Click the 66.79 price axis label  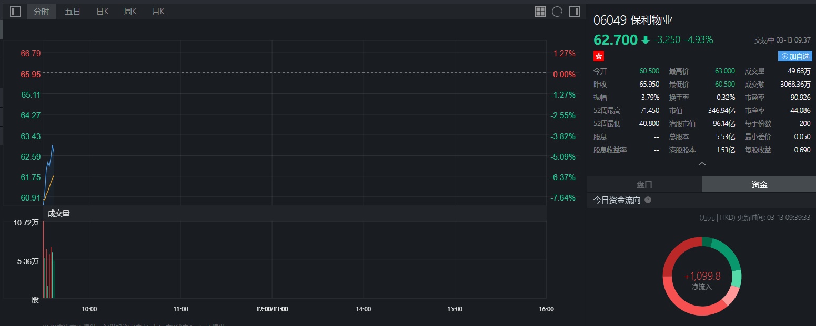[31, 53]
